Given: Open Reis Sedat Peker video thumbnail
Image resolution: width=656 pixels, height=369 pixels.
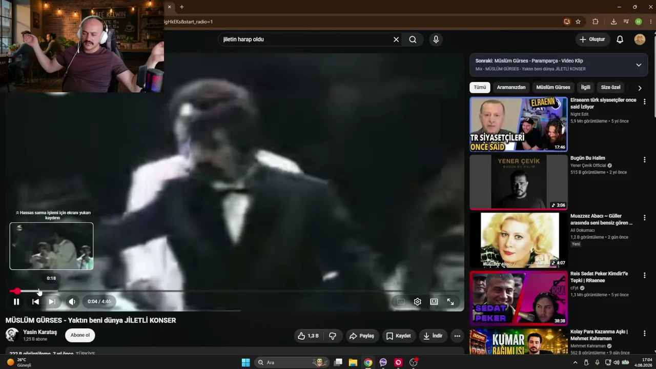Looking at the screenshot, I should (x=519, y=298).
